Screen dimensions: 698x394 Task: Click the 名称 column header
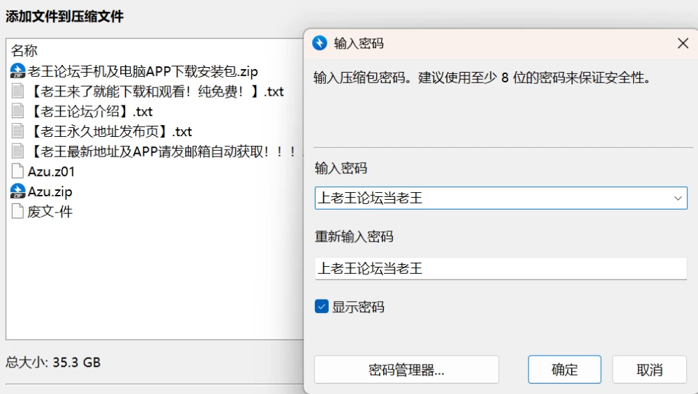point(24,50)
